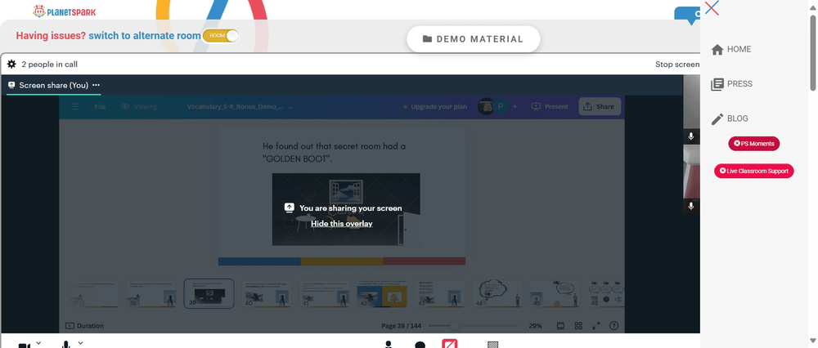Open Screen share (You) more options menu

(x=96, y=85)
